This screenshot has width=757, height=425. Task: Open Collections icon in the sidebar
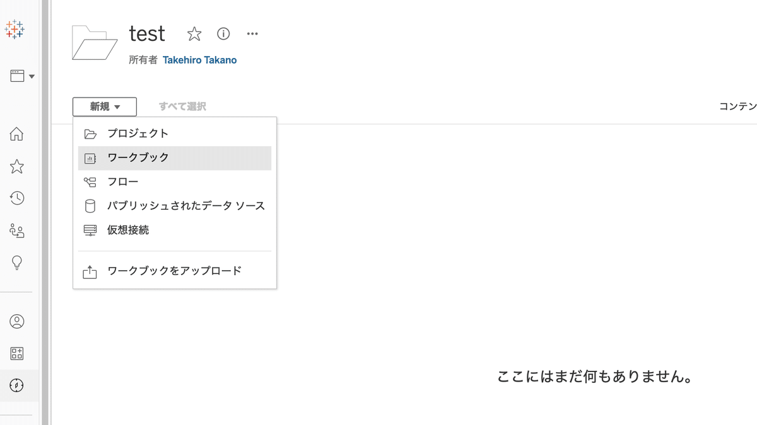[x=17, y=353]
